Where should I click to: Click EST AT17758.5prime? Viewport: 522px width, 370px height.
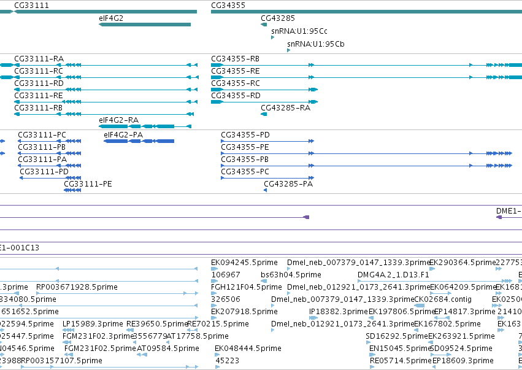tap(197, 336)
